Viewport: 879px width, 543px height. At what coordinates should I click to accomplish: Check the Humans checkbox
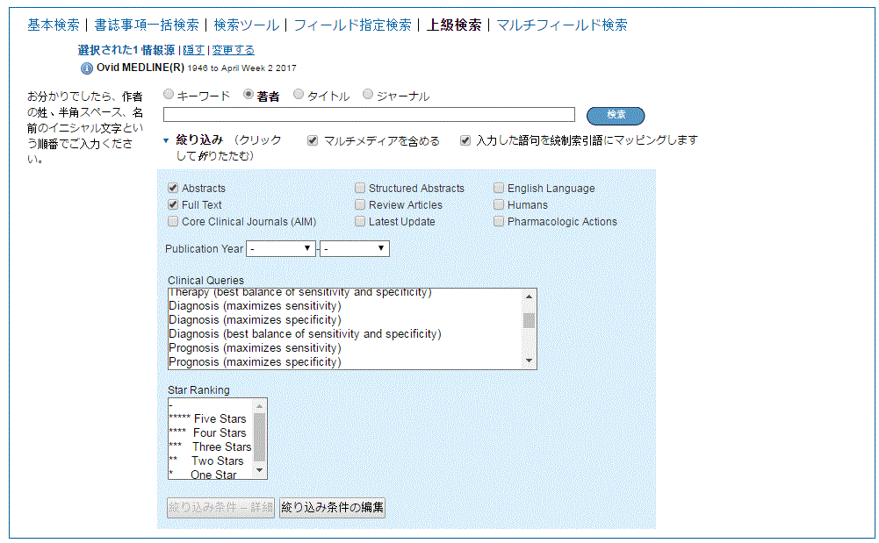click(x=499, y=205)
